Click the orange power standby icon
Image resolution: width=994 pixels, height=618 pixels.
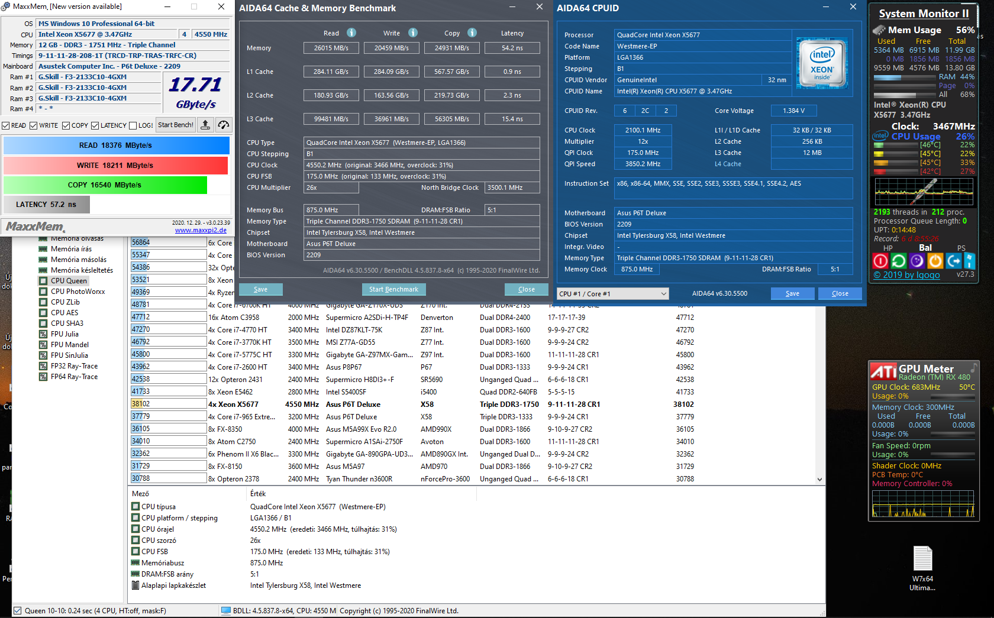pos(935,261)
